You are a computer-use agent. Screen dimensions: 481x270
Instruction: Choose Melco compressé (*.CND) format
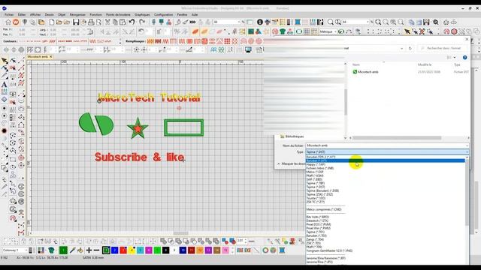324,210
